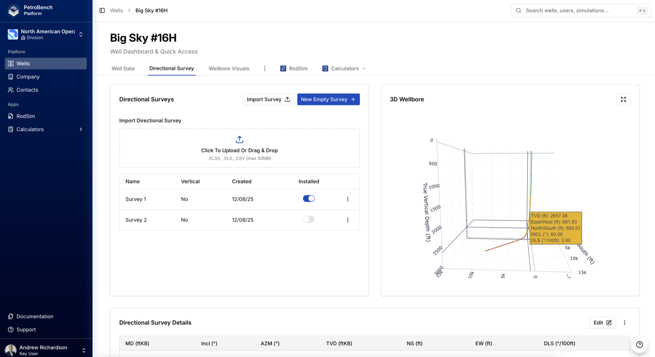Click the upload or drag & drop zone
The image size is (655, 357).
point(239,148)
